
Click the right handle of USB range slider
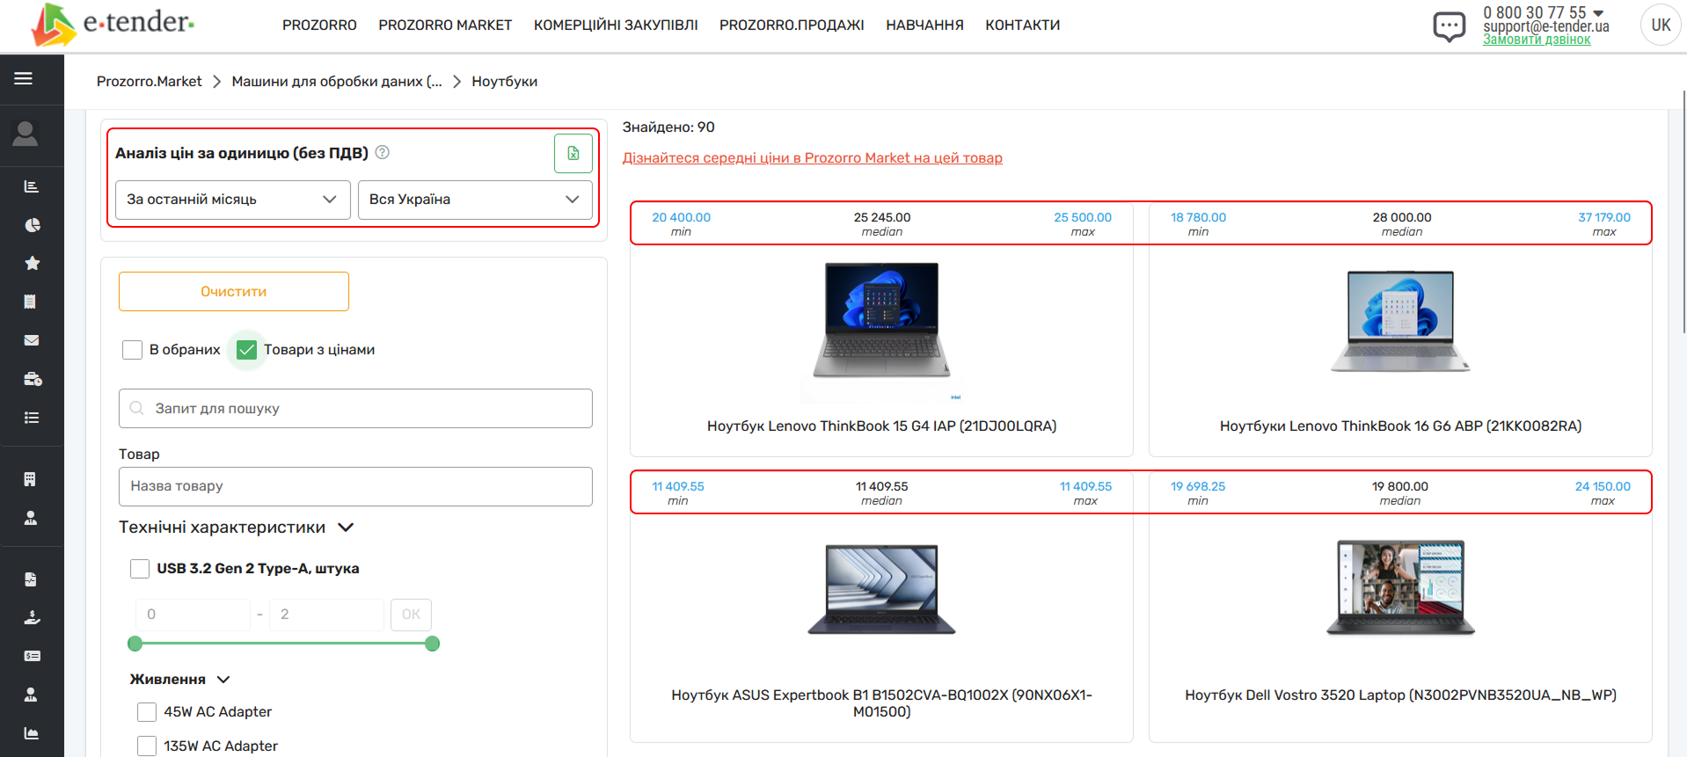coord(432,644)
